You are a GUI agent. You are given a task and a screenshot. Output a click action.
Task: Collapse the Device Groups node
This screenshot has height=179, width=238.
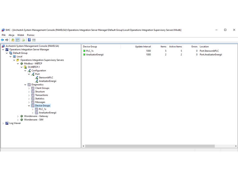[29, 106]
